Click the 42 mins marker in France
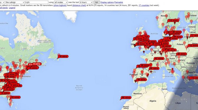198x110 pixels. coord(159,59)
